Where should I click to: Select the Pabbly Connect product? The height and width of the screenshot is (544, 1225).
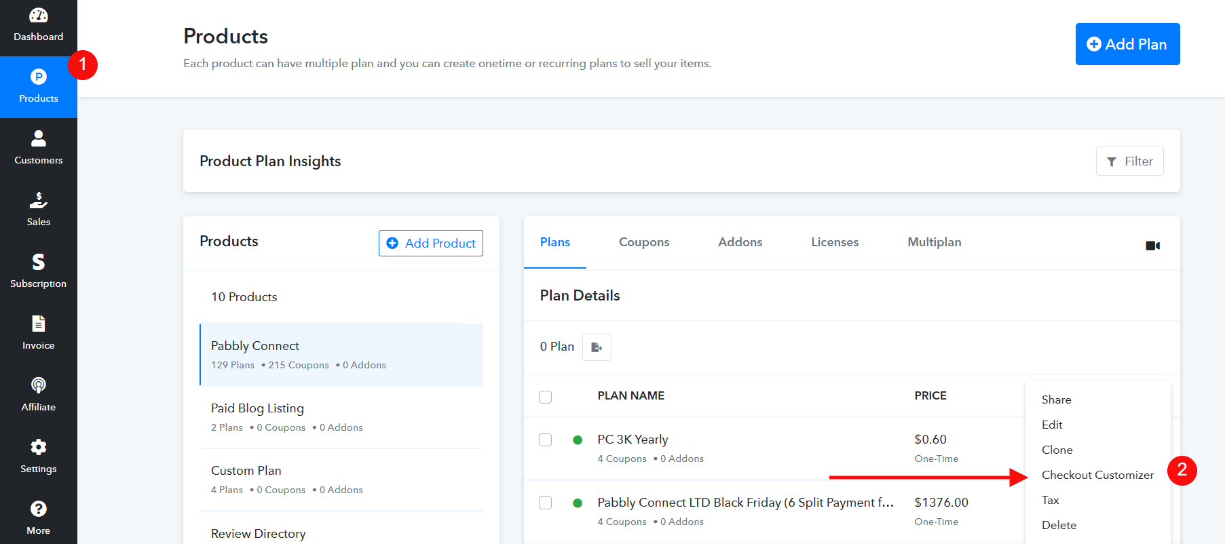[341, 355]
